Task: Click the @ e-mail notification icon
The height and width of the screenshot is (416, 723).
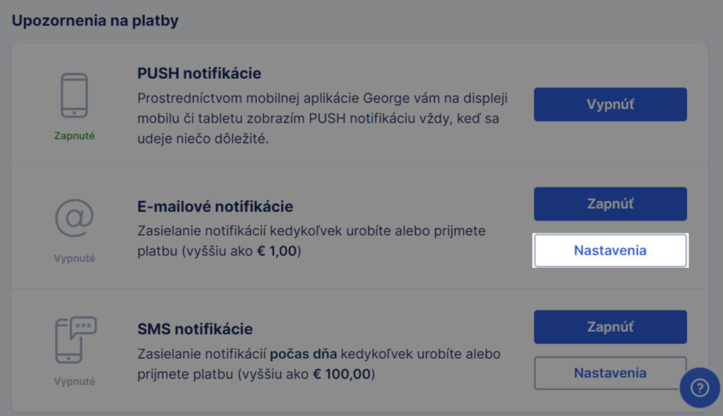Action: pyautogui.click(x=74, y=218)
